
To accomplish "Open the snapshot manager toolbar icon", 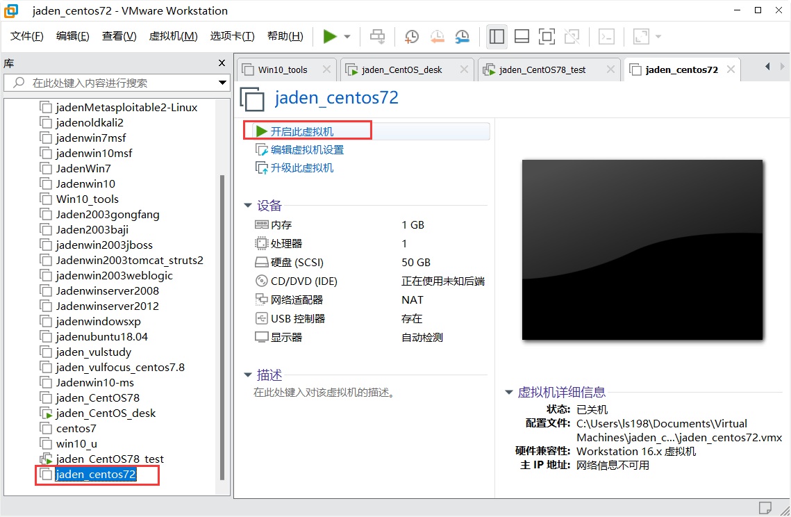I will (x=461, y=36).
